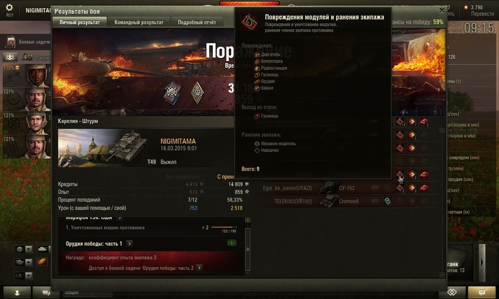This screenshot has height=299, width=499.
Task: Toggle the tank type filter button
Action: click(43, 249)
